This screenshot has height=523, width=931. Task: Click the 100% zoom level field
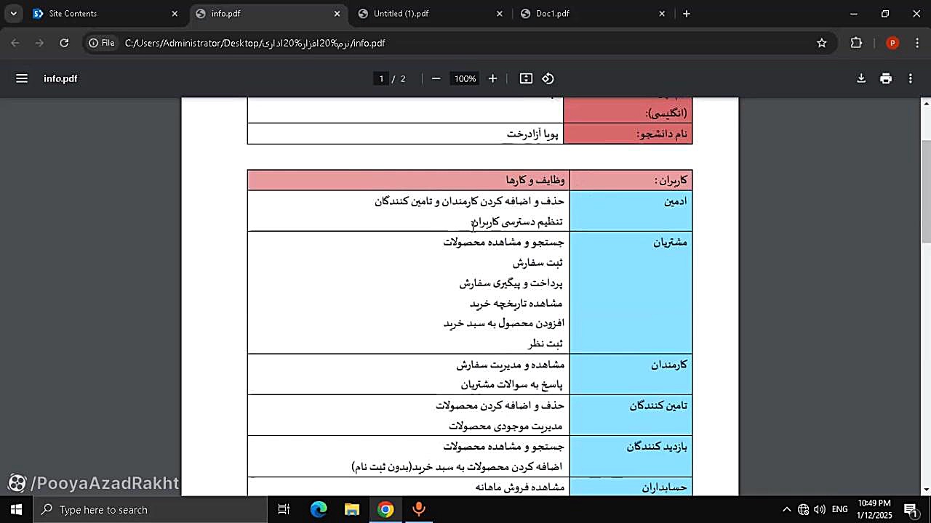[x=465, y=78]
